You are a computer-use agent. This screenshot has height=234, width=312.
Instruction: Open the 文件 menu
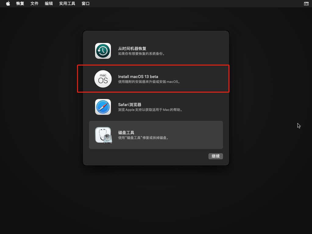(x=34, y=4)
